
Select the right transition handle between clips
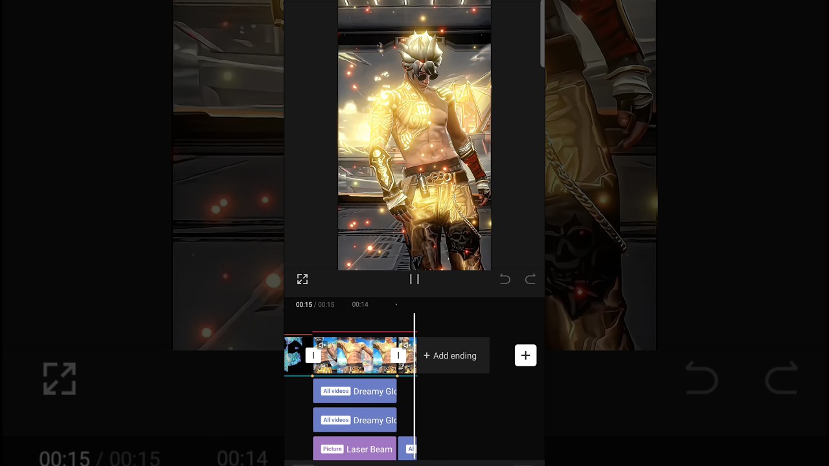click(398, 355)
